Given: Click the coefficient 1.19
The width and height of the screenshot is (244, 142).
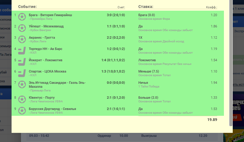Looking at the screenshot, I should (214, 49).
